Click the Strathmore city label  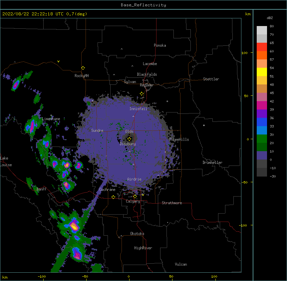[172, 203]
